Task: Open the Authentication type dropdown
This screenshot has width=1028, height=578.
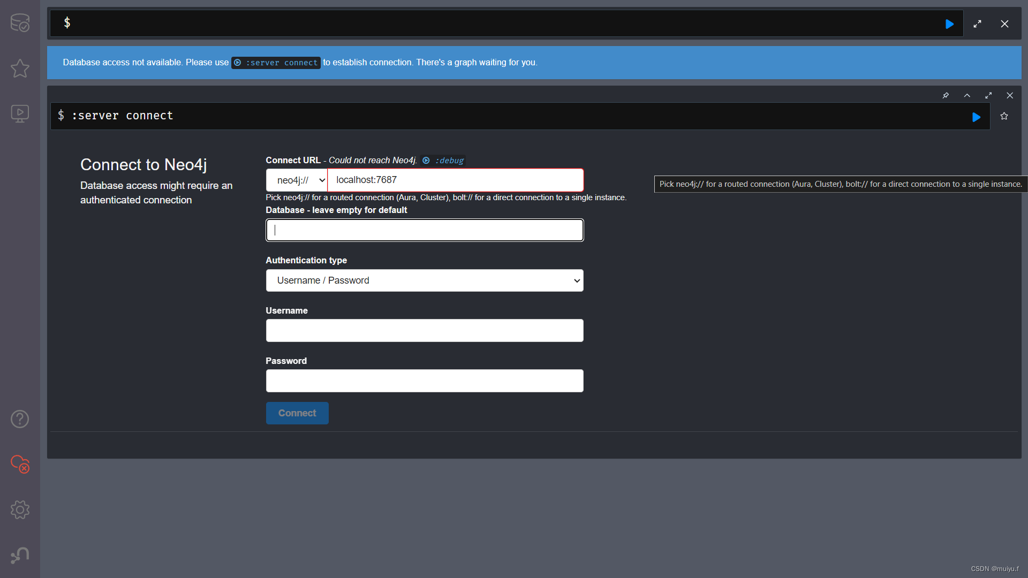Action: coord(425,280)
